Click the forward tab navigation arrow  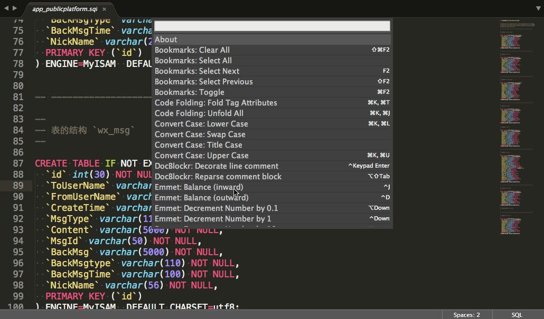tap(15, 7)
